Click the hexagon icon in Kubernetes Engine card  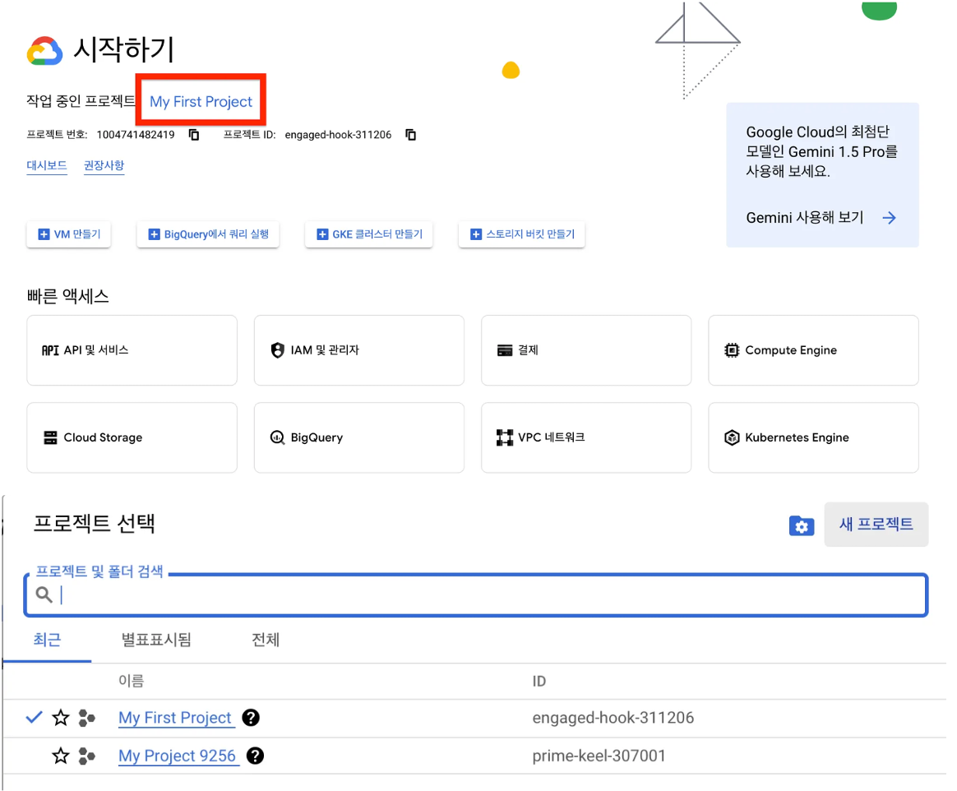(731, 437)
